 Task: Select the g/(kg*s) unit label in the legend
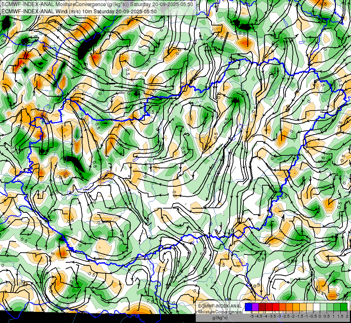coord(220,318)
